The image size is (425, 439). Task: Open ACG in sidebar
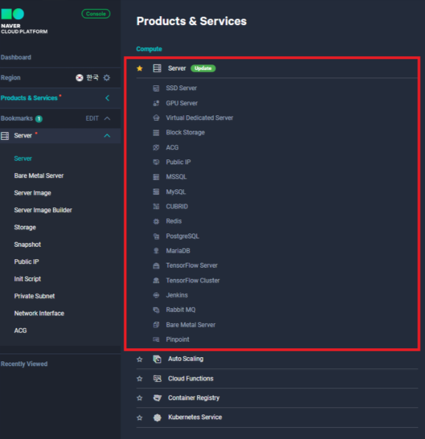pyautogui.click(x=20, y=331)
